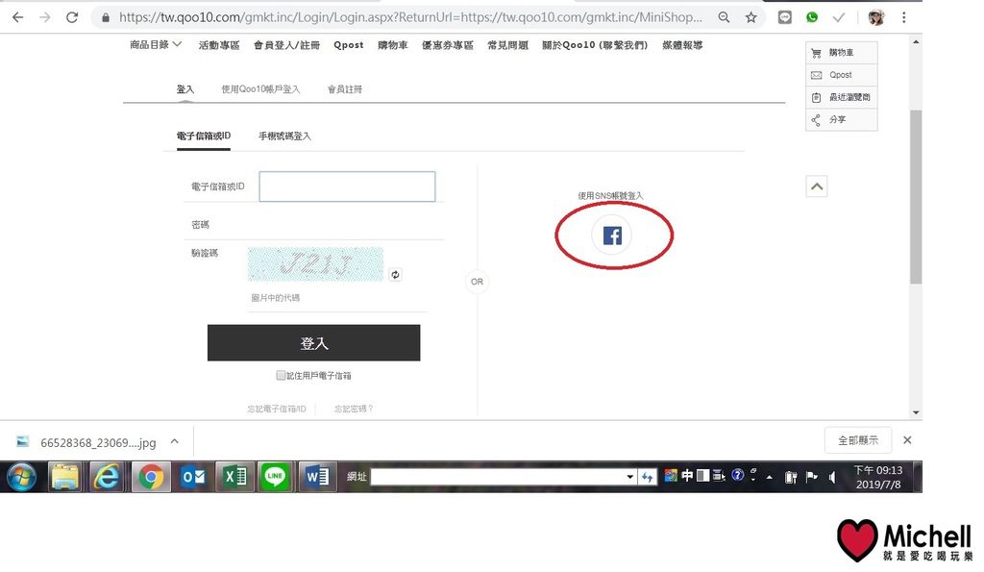Click the taskbar 網址 address input
Screen dimensions: 984x572
(x=498, y=477)
